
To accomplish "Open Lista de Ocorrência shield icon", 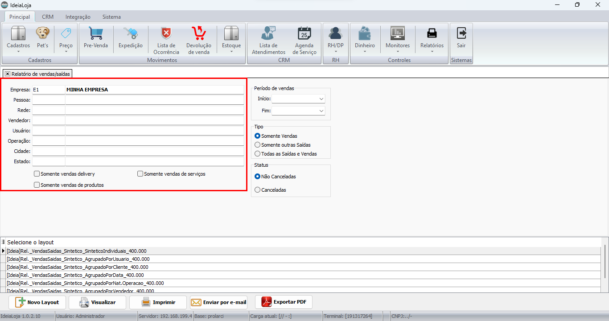I will (166, 34).
